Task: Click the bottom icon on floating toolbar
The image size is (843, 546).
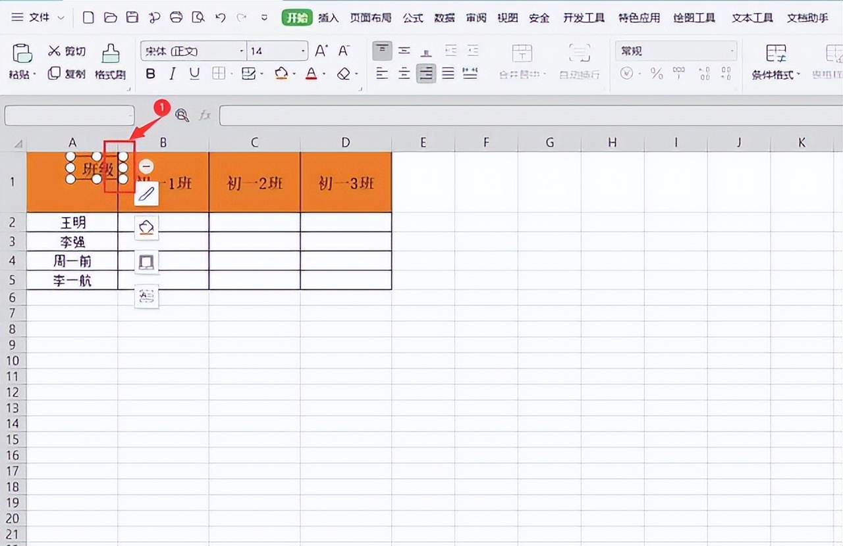Action: click(x=147, y=297)
